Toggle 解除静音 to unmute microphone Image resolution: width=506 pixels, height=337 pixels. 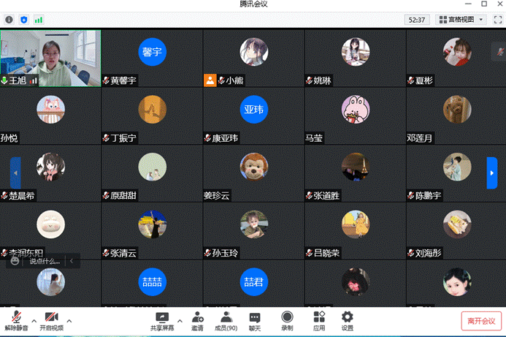tap(16, 320)
